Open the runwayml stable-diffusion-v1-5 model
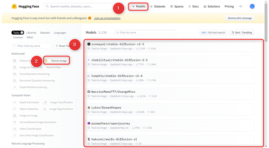 click(x=117, y=44)
